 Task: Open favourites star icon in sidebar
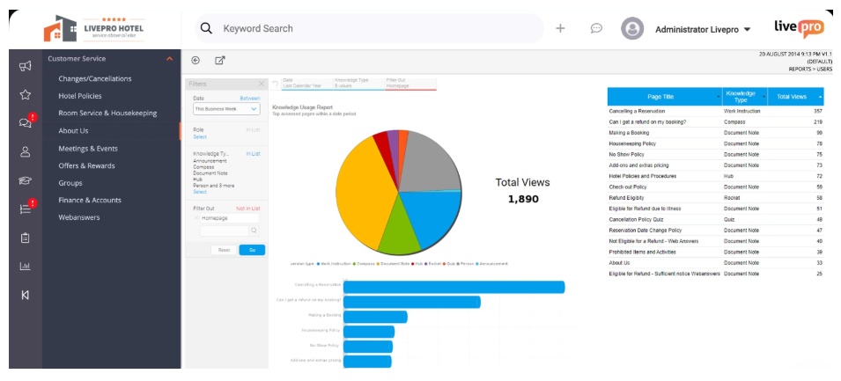click(x=26, y=95)
